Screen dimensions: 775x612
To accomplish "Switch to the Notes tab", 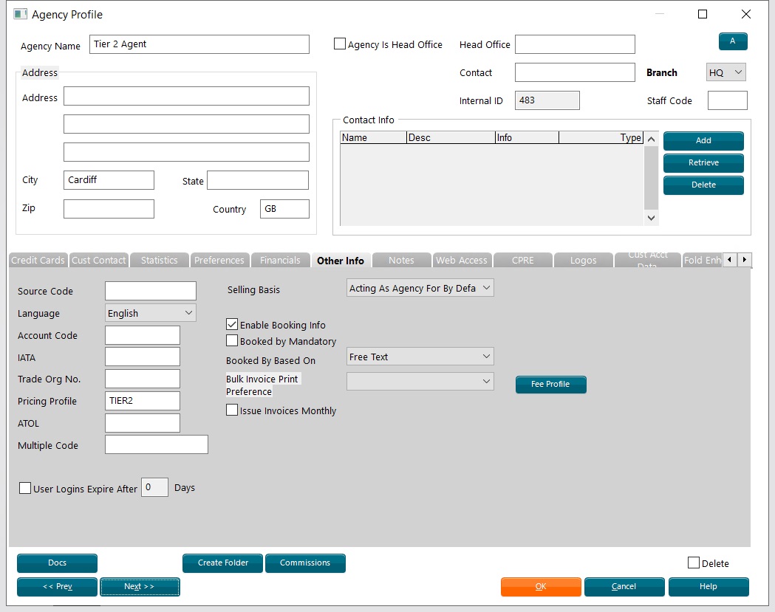I will (x=401, y=261).
